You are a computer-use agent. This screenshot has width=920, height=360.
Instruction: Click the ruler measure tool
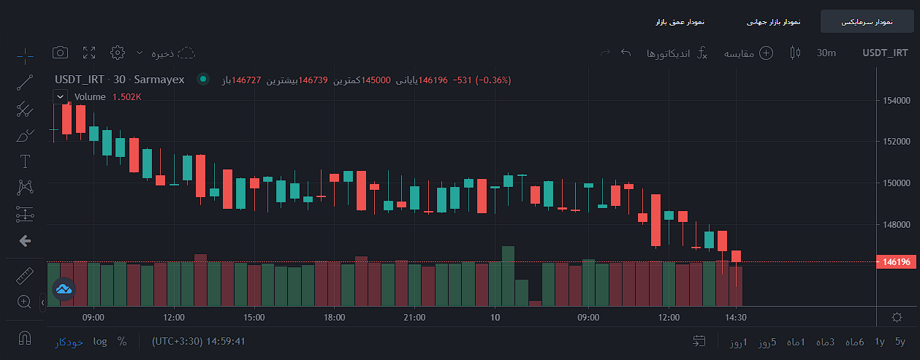click(25, 276)
